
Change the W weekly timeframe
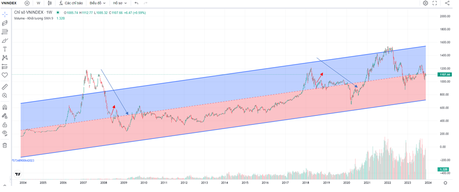(38, 3)
